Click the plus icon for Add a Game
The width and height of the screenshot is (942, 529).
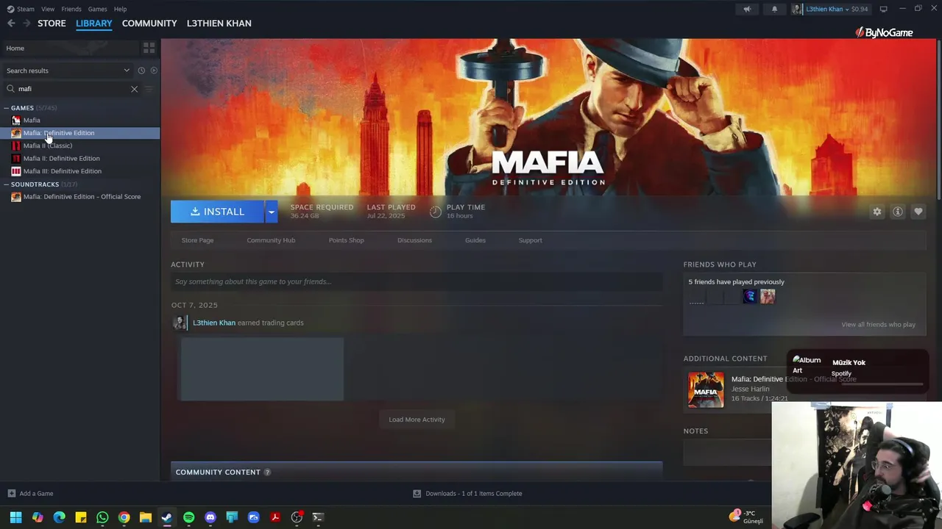11,494
